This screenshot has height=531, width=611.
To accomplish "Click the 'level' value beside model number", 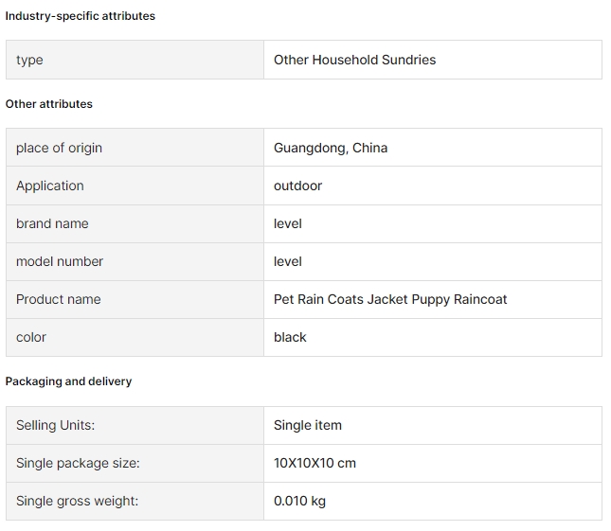I will click(288, 261).
